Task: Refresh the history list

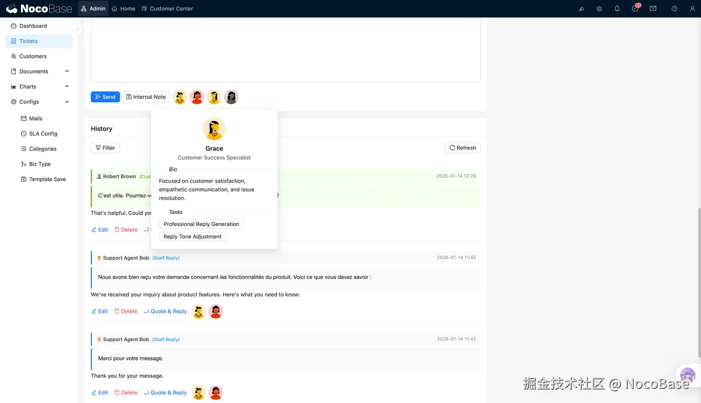Action: pos(463,148)
